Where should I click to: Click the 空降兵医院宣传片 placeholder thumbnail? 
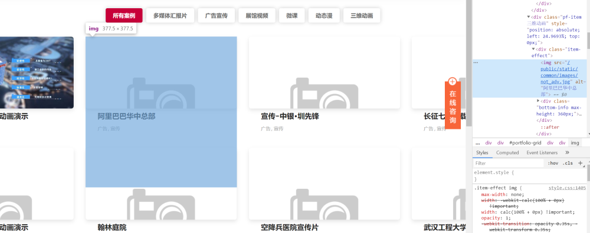click(x=324, y=184)
